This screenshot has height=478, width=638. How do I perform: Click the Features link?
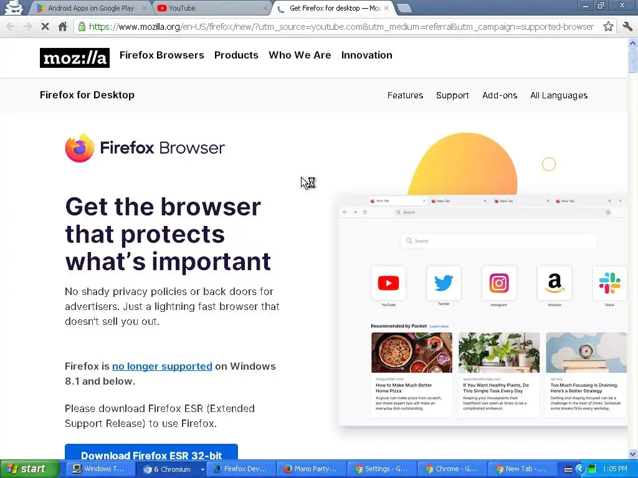(405, 95)
